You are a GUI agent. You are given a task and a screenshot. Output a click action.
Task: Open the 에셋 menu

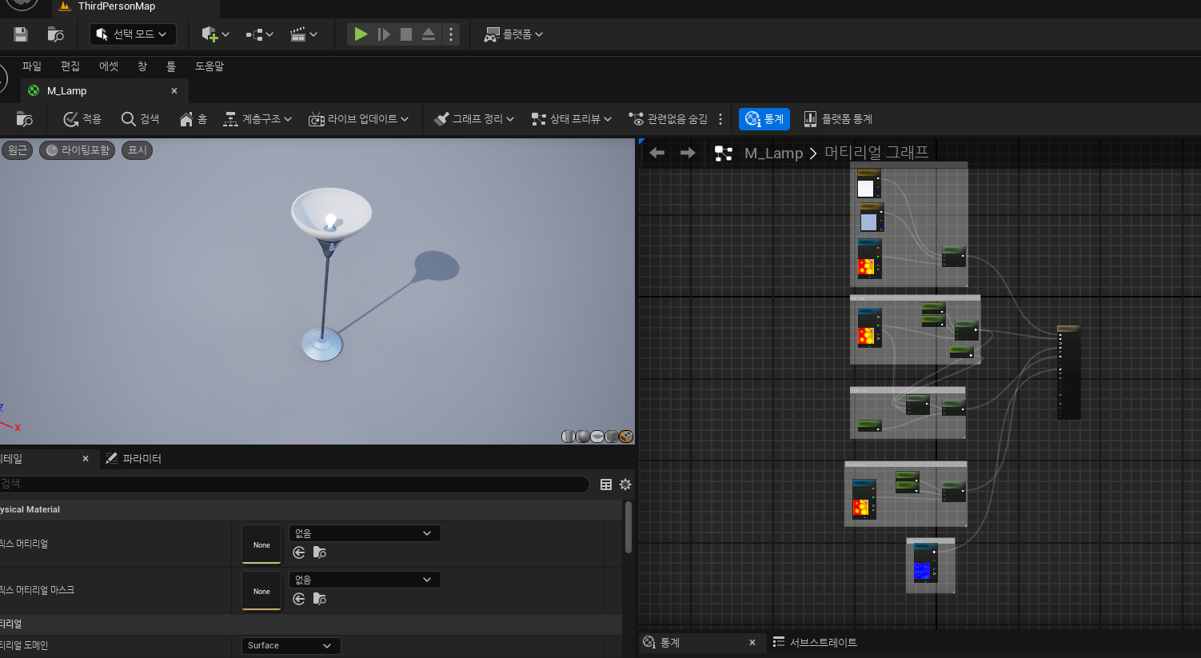[x=109, y=66]
